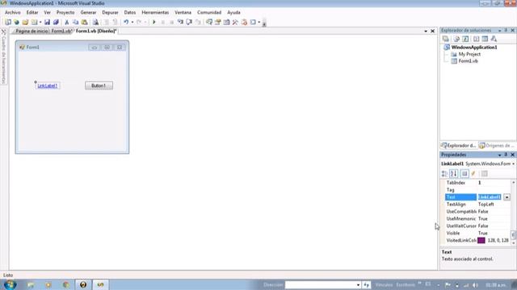
Task: Open the Herramientas menu
Action: (x=155, y=13)
